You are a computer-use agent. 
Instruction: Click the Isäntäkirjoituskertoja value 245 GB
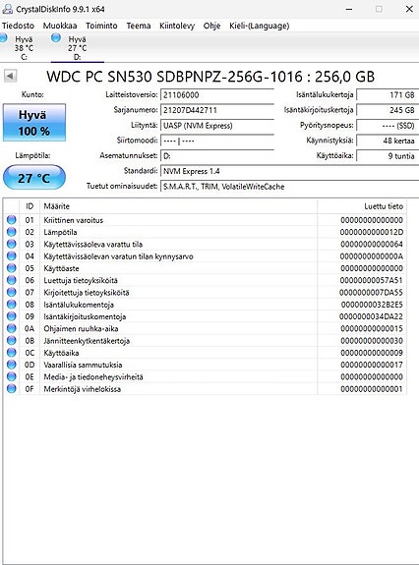point(388,110)
